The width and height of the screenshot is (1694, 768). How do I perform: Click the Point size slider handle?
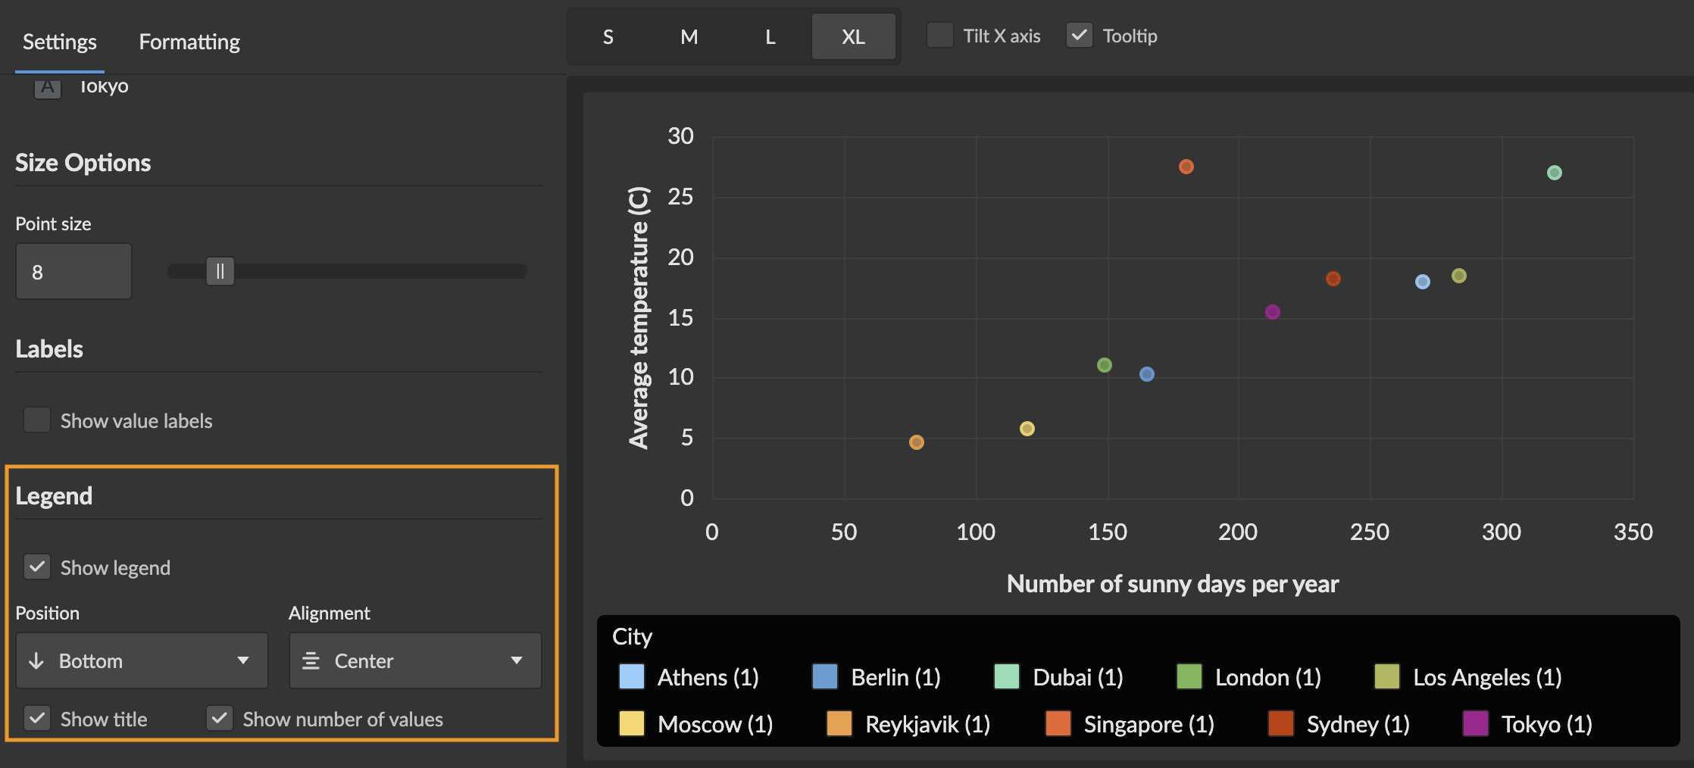click(x=220, y=271)
